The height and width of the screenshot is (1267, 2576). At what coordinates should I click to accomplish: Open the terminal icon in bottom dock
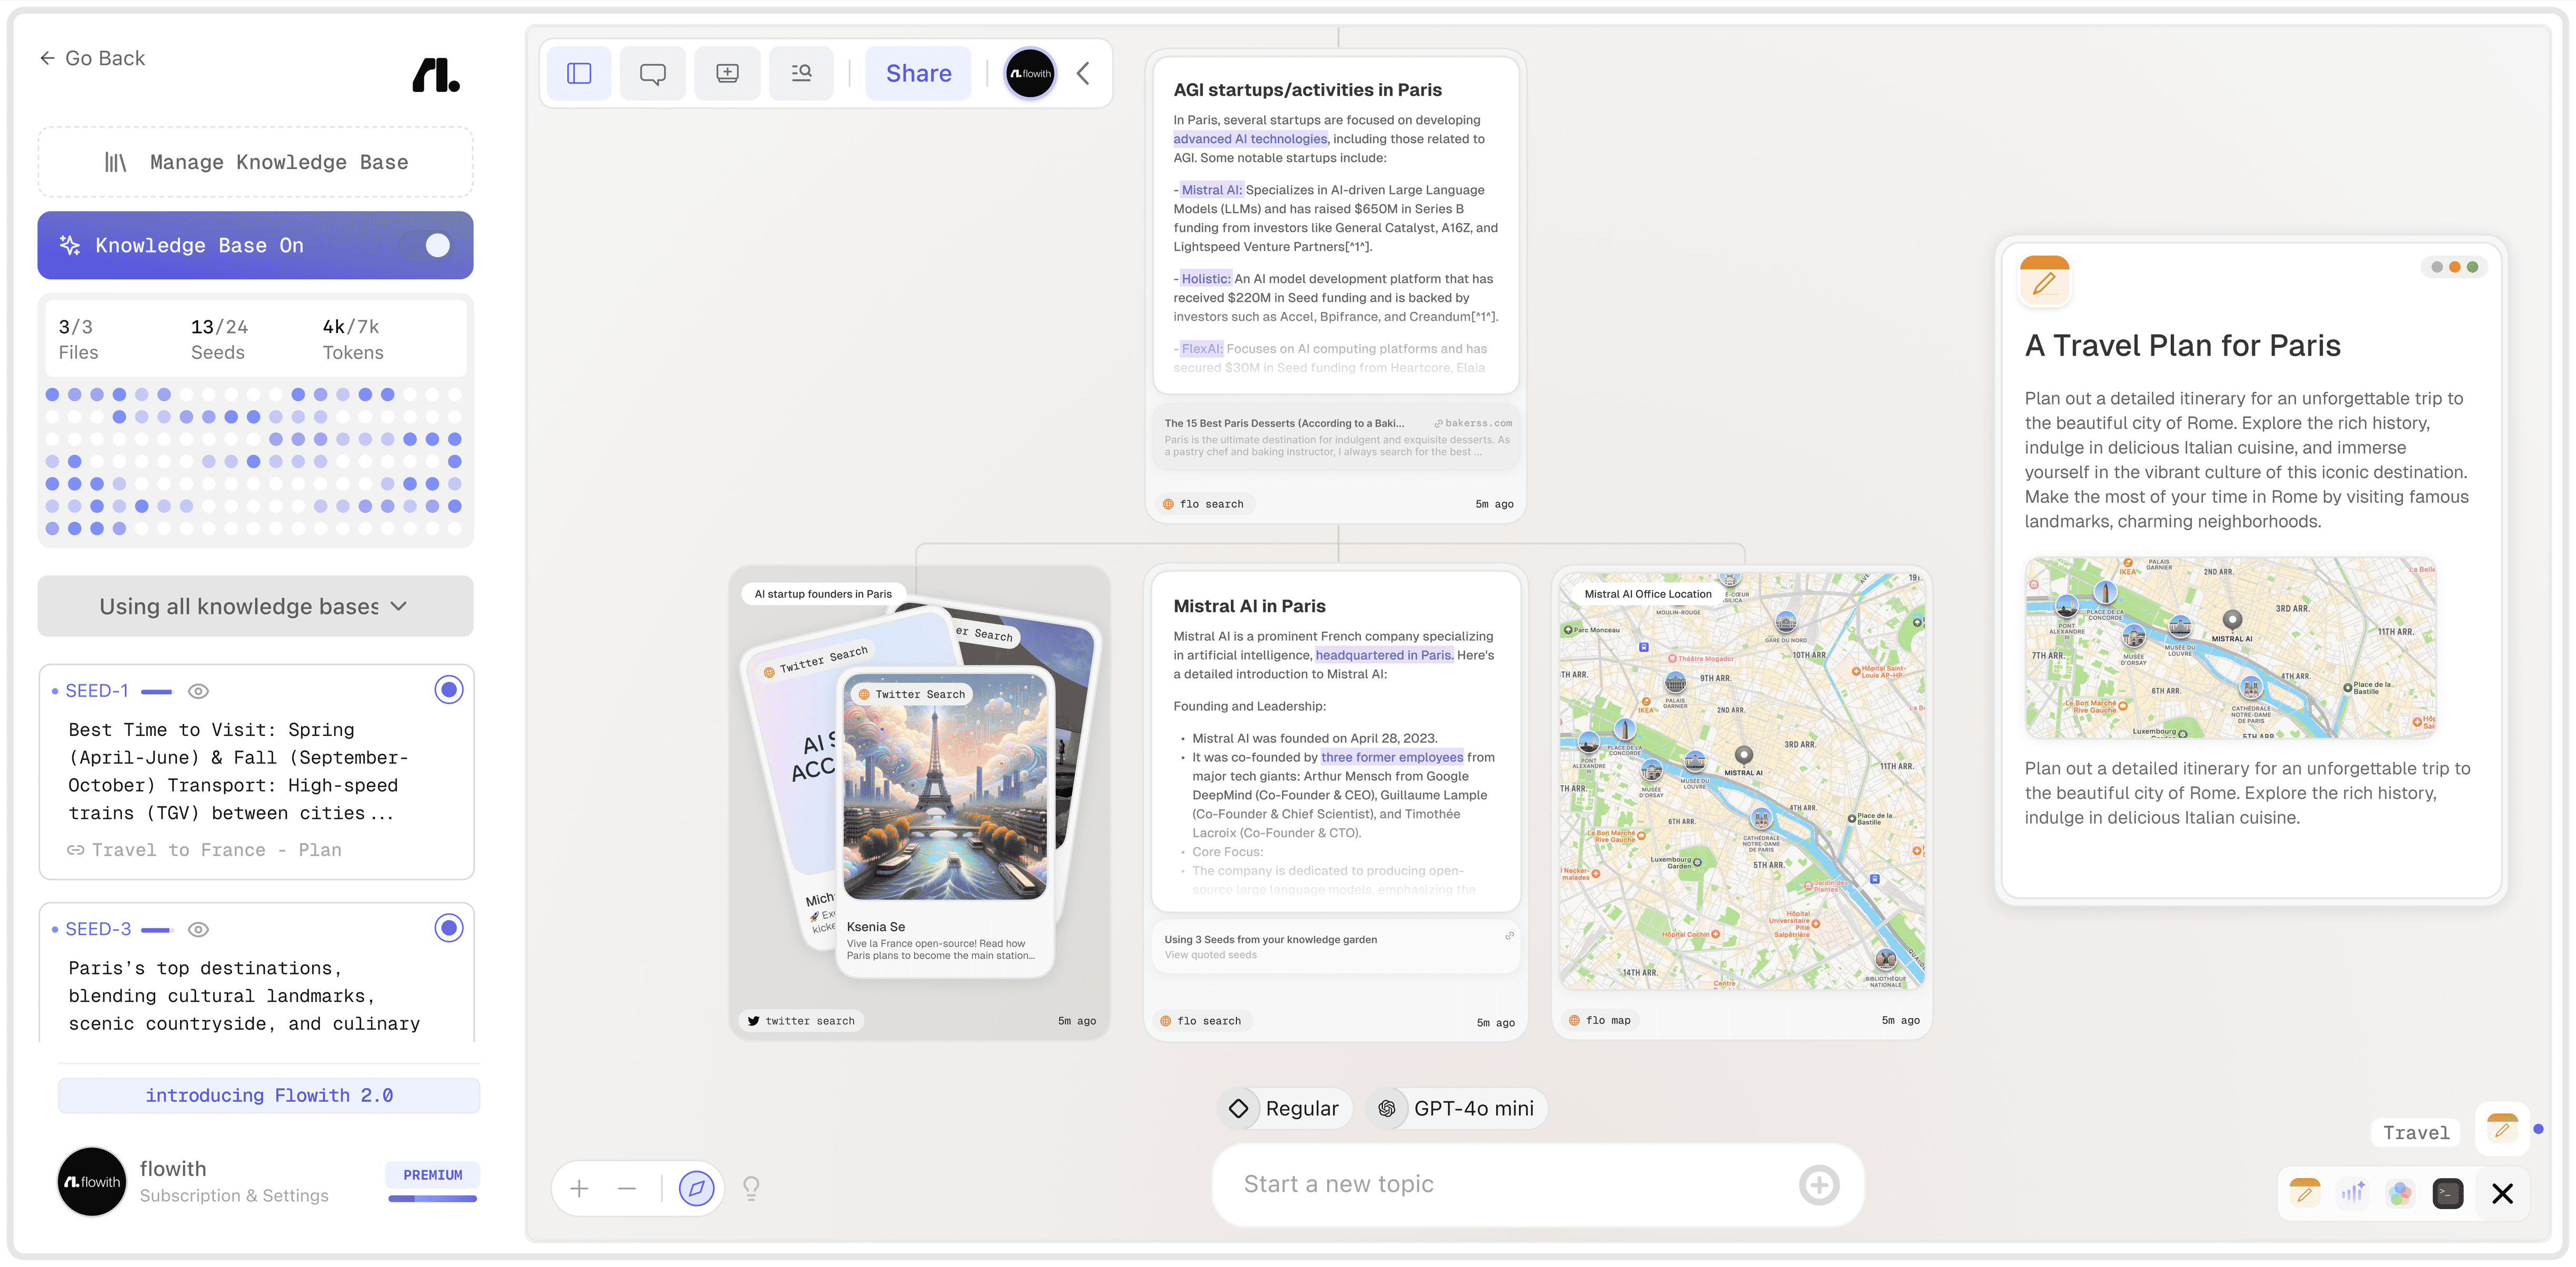(x=2447, y=1192)
